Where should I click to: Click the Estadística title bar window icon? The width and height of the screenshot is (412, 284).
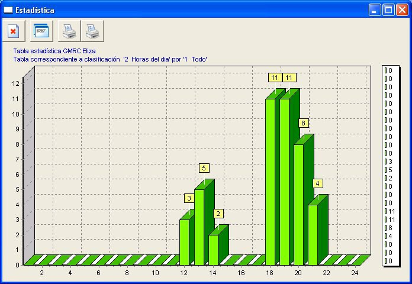coord(8,10)
